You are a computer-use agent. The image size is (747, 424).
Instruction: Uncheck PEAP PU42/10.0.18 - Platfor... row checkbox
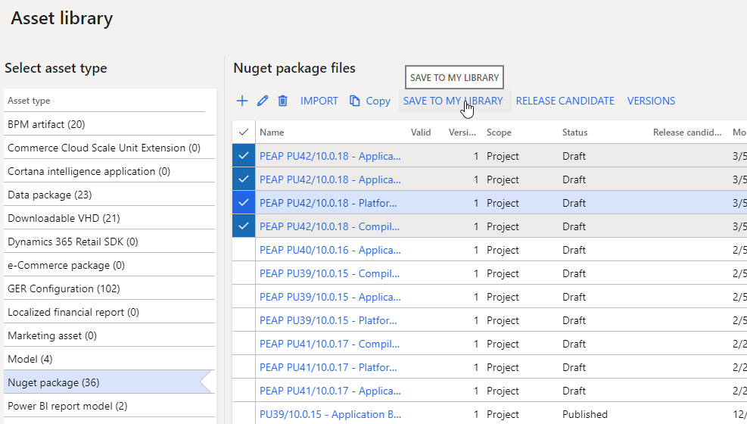click(244, 203)
